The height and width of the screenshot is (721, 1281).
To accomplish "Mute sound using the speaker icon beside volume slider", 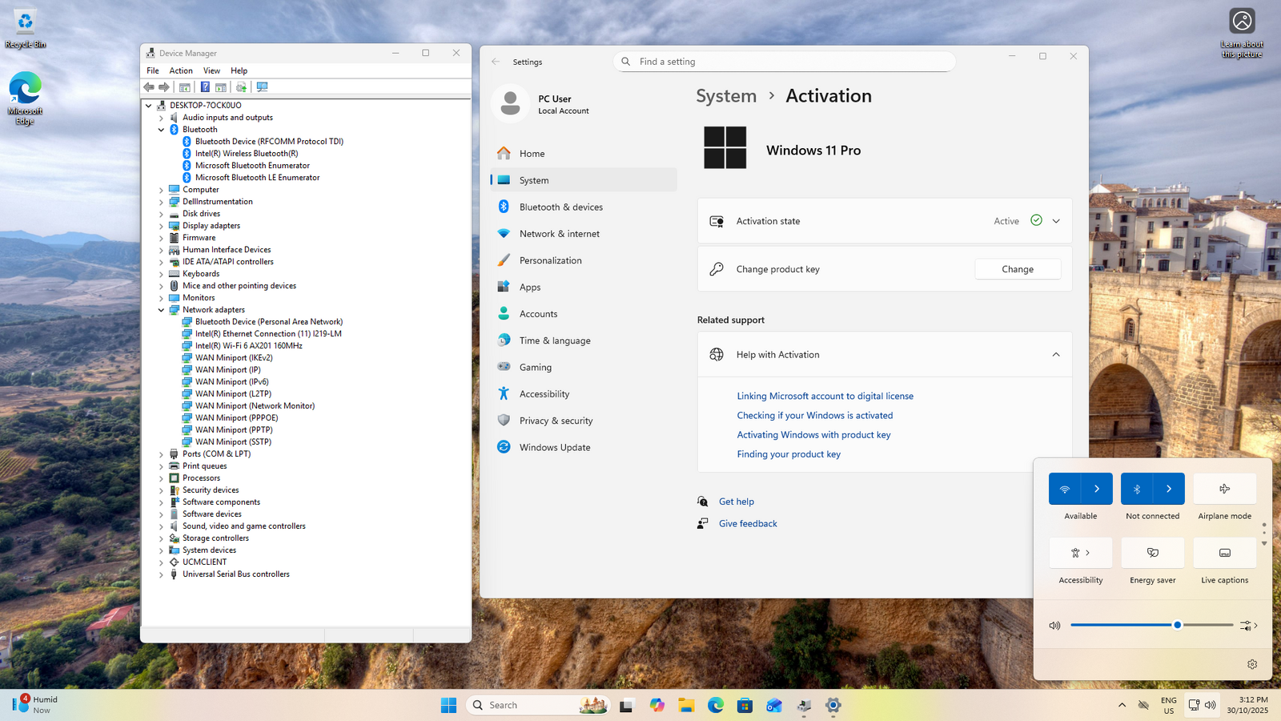I will (x=1054, y=626).
